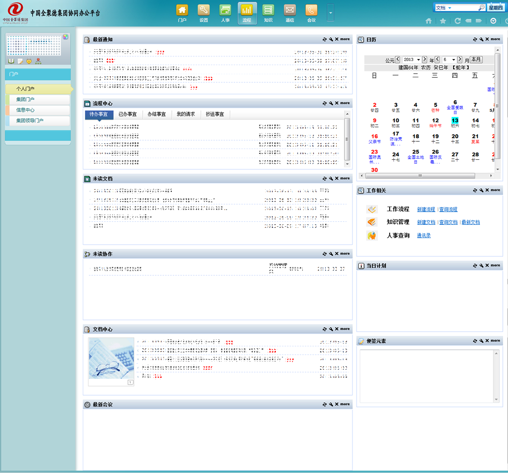Go to previous year in calendar
Viewport: 508px width, 473px height.
398,60
